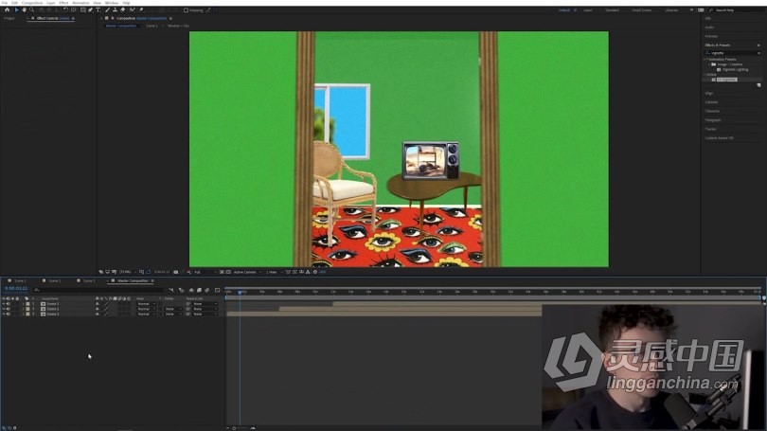Image resolution: width=767 pixels, height=431 pixels.
Task: Select the Hand tool
Action: tap(24, 9)
